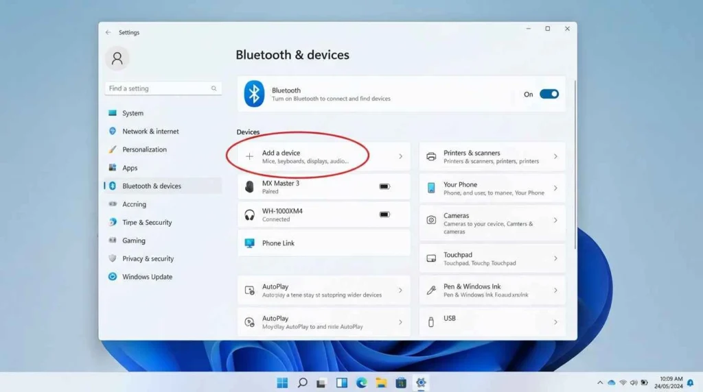Click the Your Phone icon

[x=431, y=188]
